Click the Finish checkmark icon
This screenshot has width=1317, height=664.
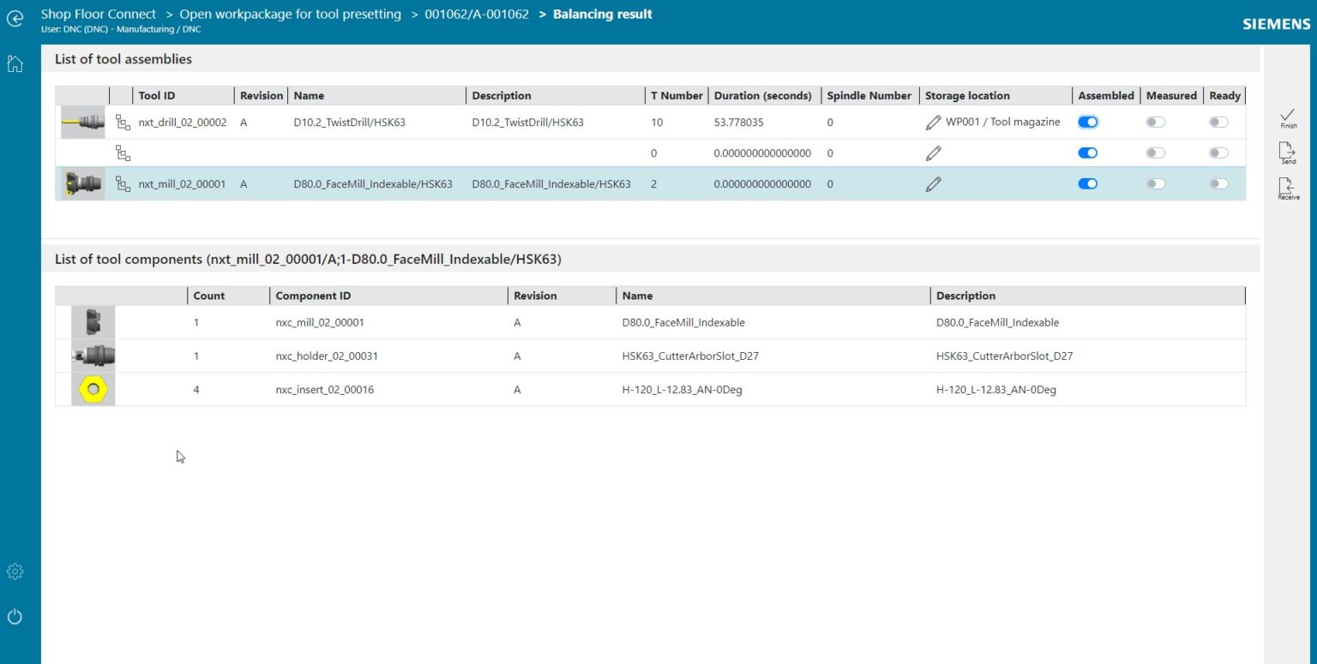(1288, 116)
